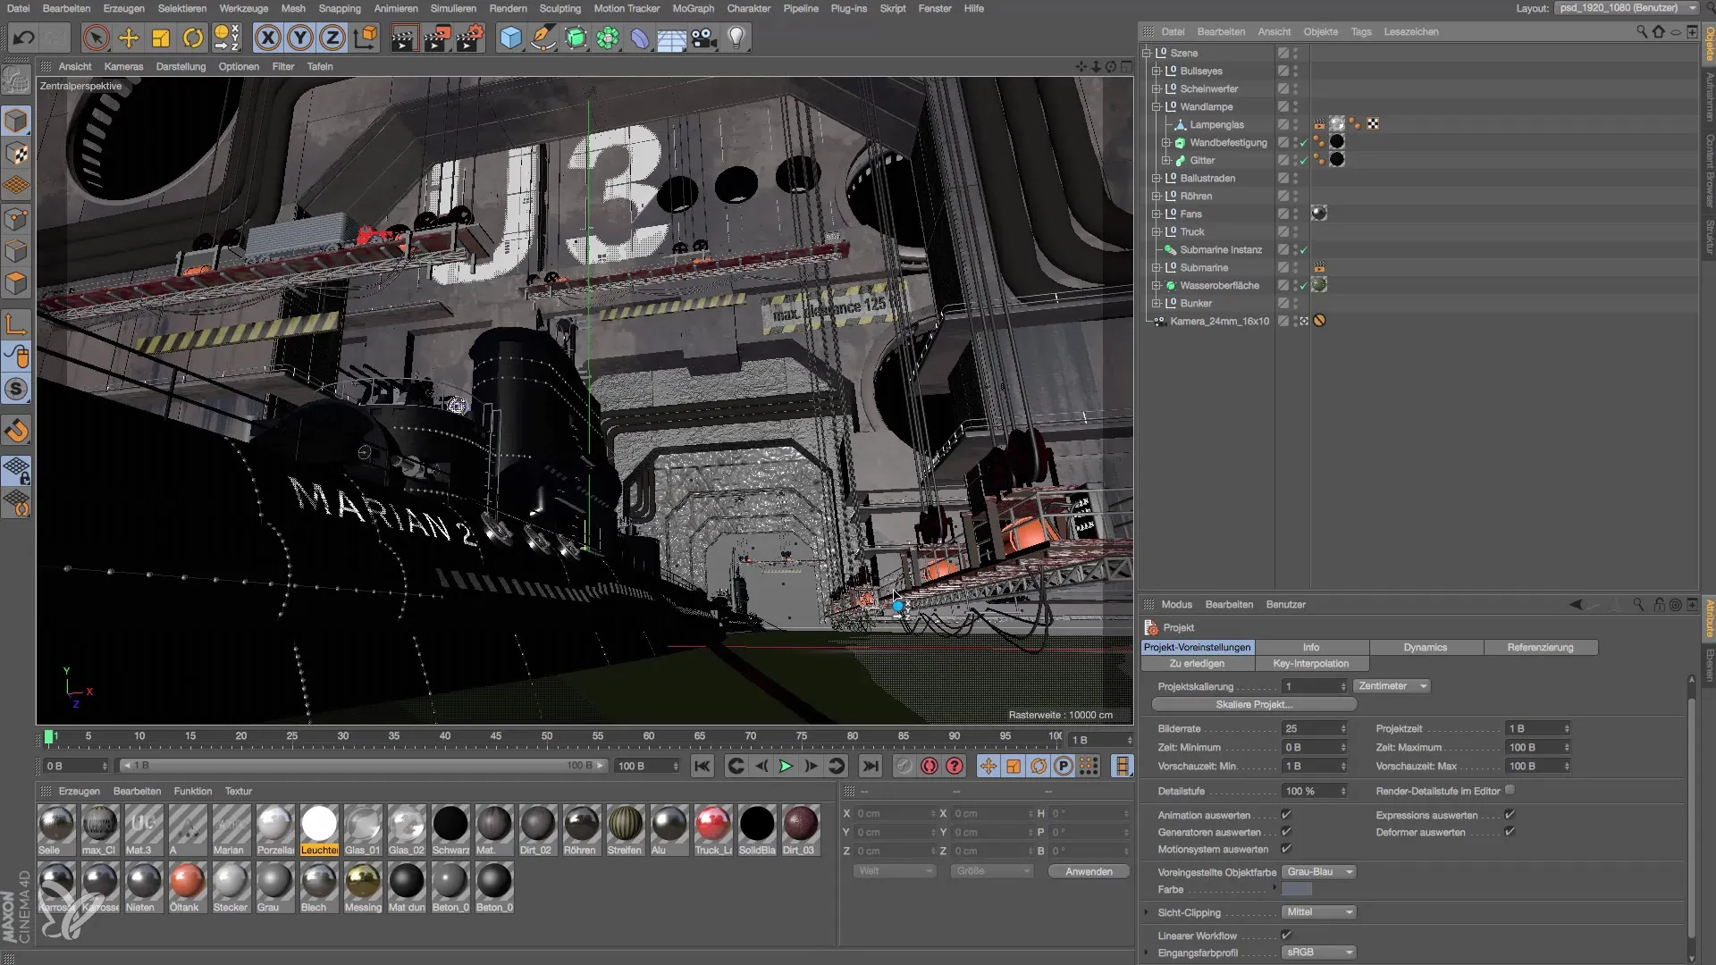
Task: Toggle Z axis lock
Action: coord(332,38)
